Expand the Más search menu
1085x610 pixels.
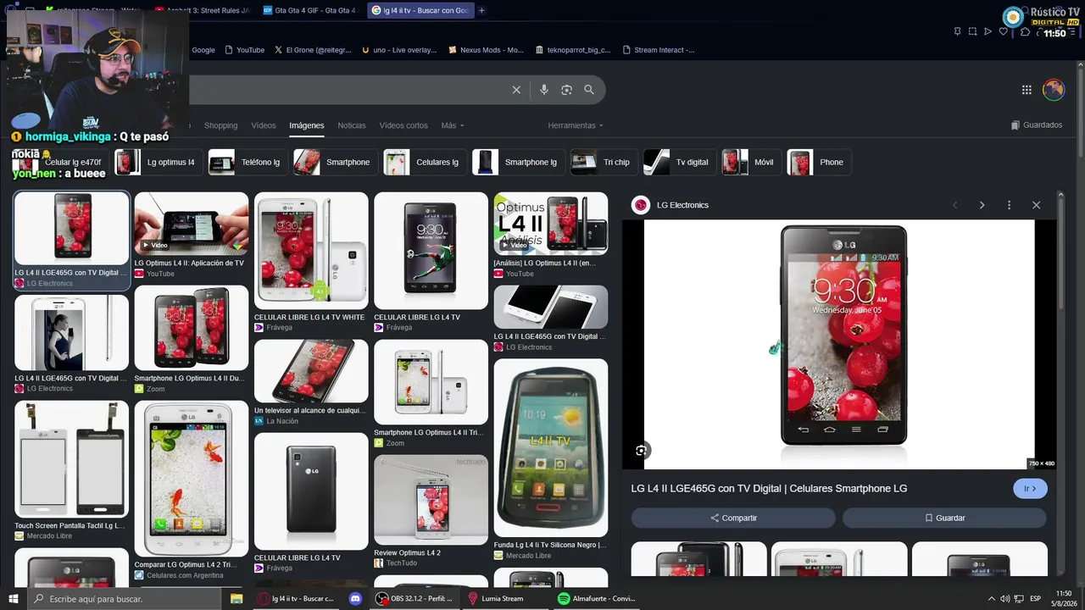pyautogui.click(x=453, y=125)
